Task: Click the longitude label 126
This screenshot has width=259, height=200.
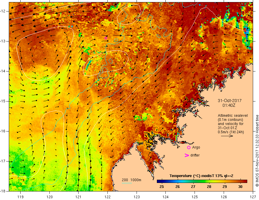Action: coord(224,197)
